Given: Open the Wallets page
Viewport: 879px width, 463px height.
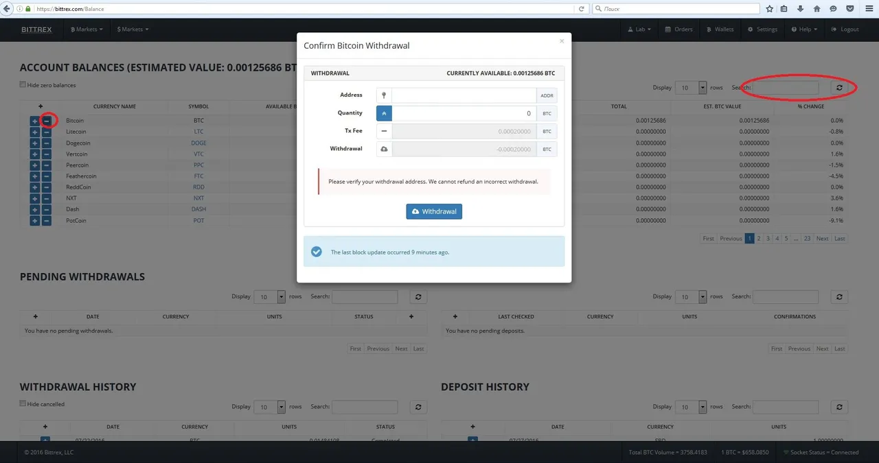Looking at the screenshot, I should pyautogui.click(x=720, y=29).
